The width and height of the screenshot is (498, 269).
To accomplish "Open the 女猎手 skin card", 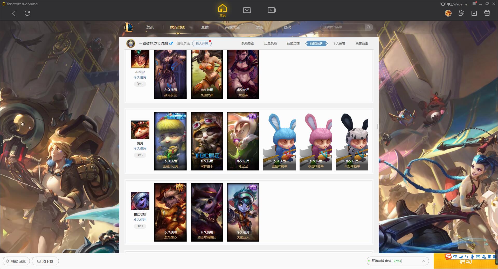I will 243,74.
